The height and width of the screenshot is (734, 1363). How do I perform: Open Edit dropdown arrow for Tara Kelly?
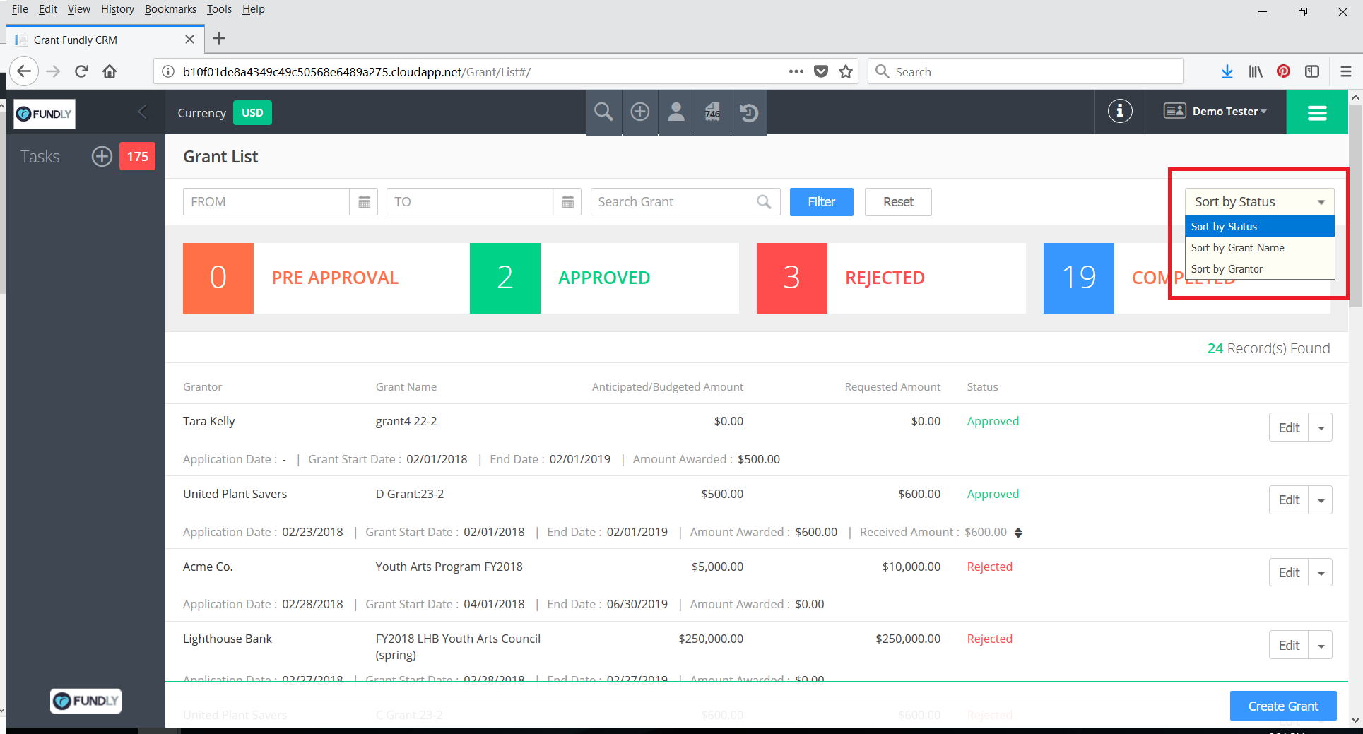tap(1321, 428)
